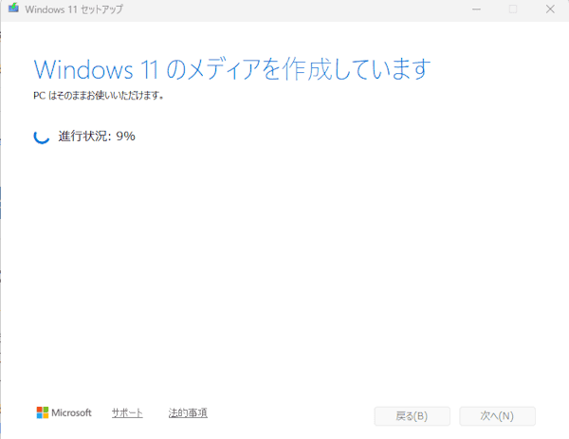The height and width of the screenshot is (439, 569).
Task: Click the Windows 11 セットアップ title text
Action: 74,9
